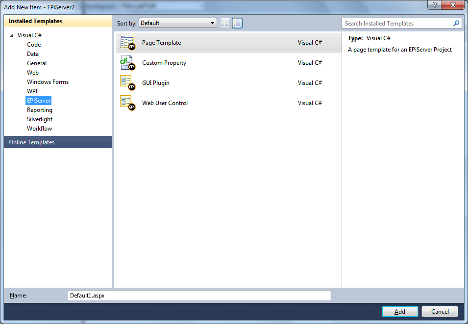This screenshot has height=324, width=468.
Task: Choose the Reporting template category
Action: click(40, 110)
